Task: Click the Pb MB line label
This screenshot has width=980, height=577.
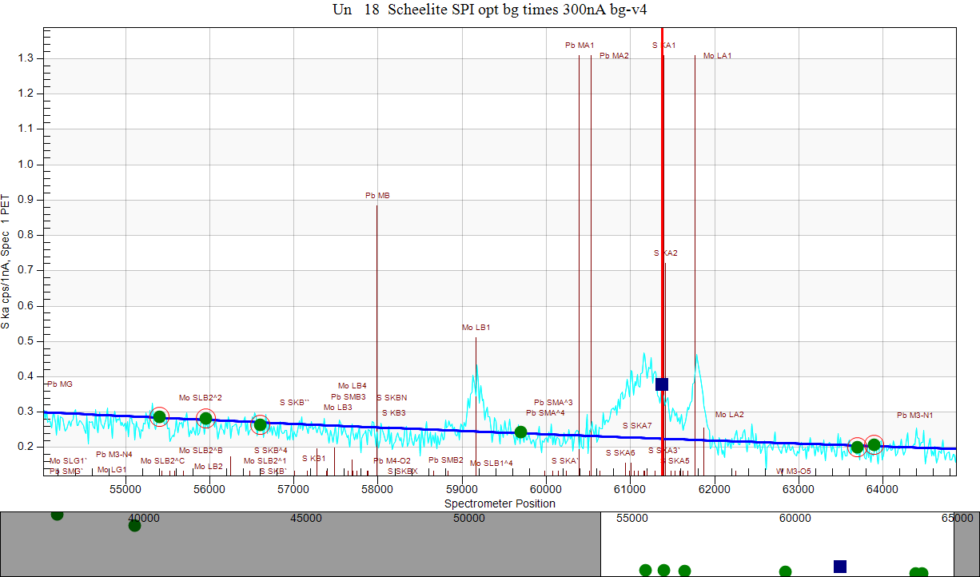Action: (377, 196)
